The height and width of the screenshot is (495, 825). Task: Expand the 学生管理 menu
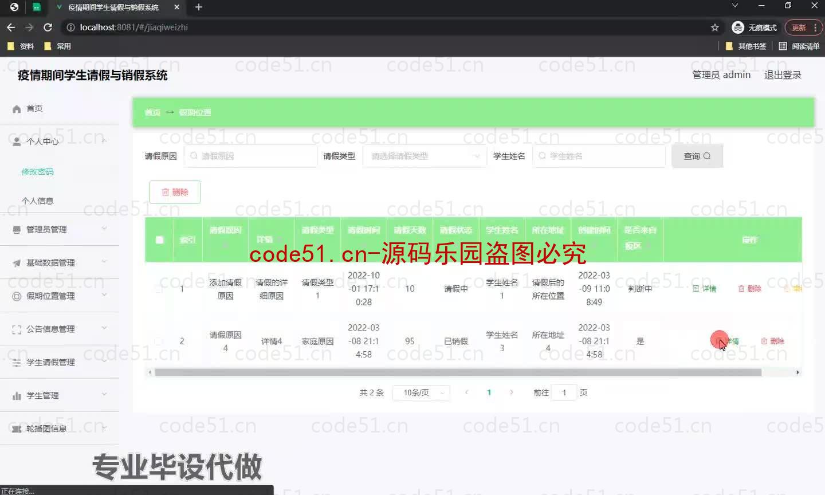(x=104, y=395)
